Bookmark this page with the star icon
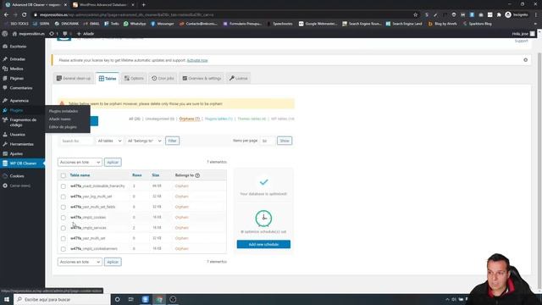Image resolution: width=542 pixels, height=305 pixels. pyautogui.click(x=416, y=15)
